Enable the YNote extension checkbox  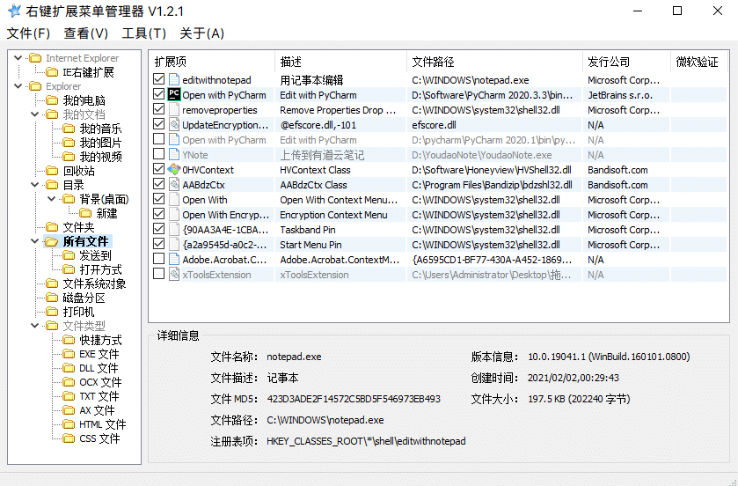159,153
